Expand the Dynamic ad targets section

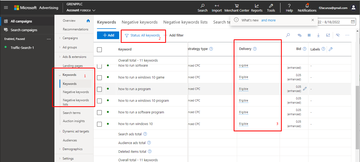[60, 131]
